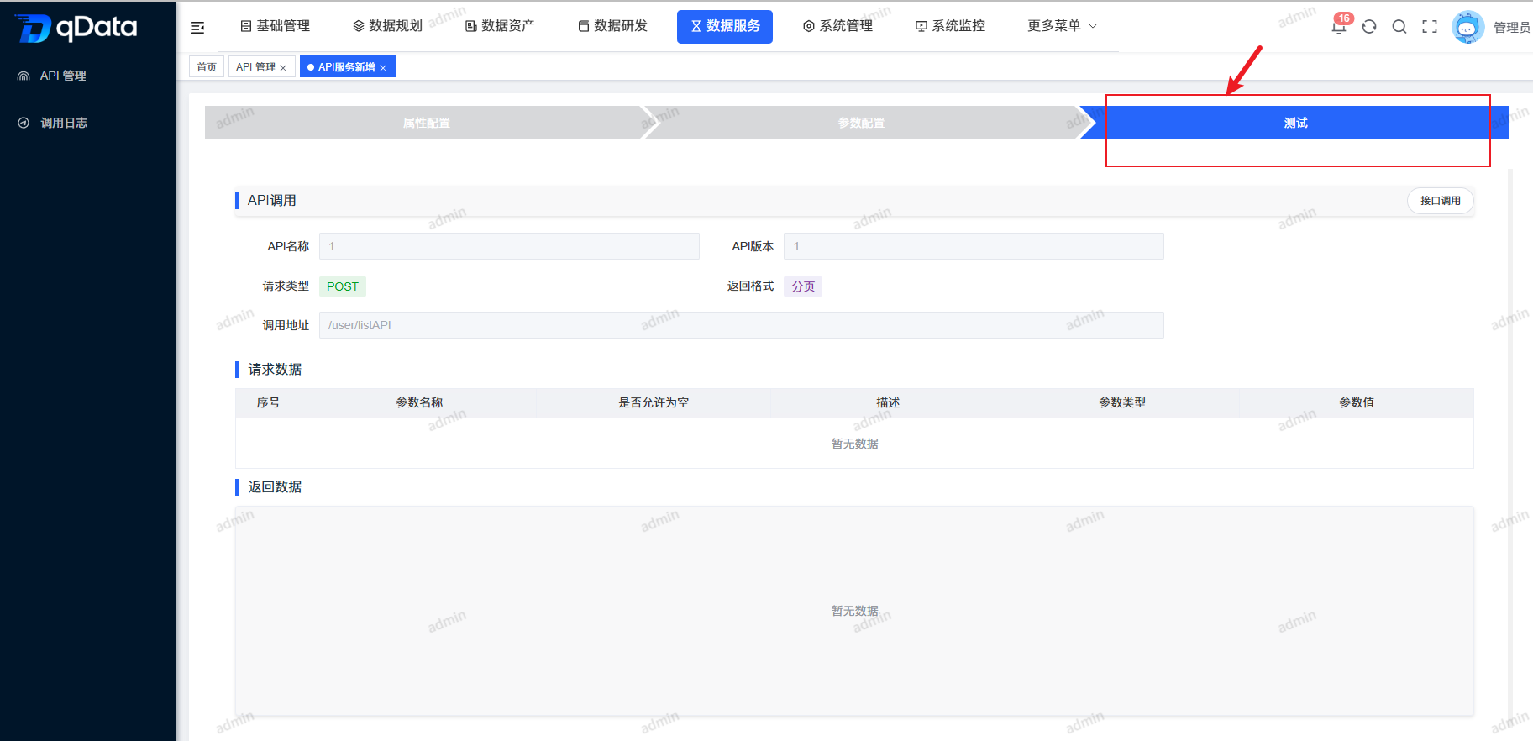Collapse the sidebar with the hamburger icon
The image size is (1533, 741).
[x=197, y=28]
